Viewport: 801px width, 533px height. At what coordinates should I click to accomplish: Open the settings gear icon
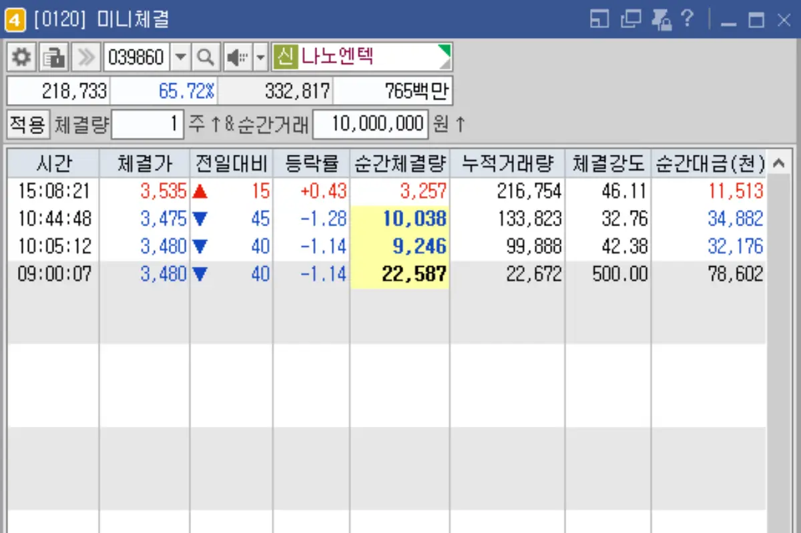coord(21,57)
